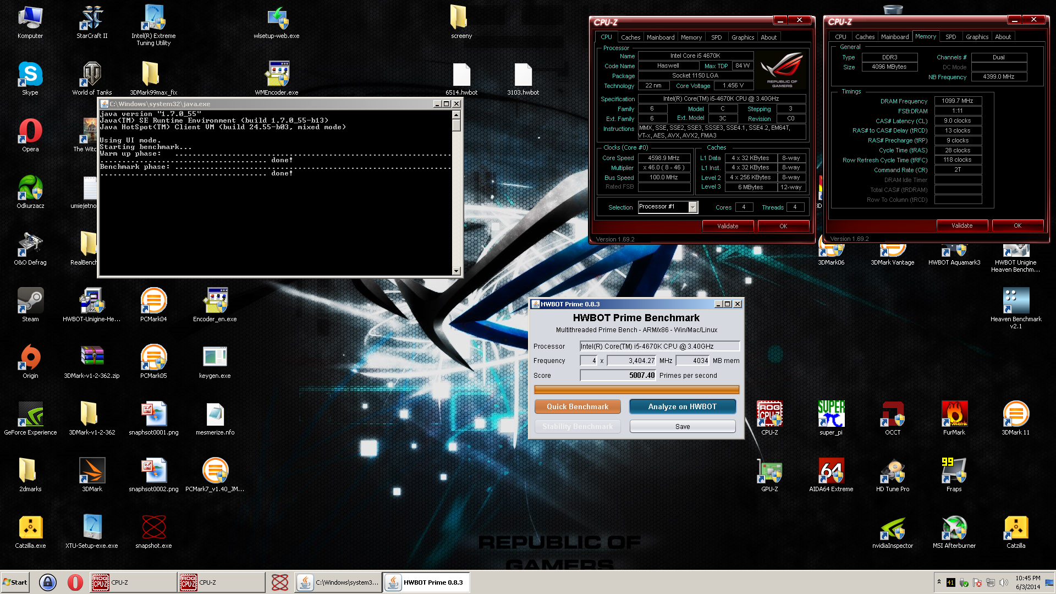This screenshot has height=594, width=1056.
Task: Click the HWBOT Prime Processor field
Action: [659, 346]
